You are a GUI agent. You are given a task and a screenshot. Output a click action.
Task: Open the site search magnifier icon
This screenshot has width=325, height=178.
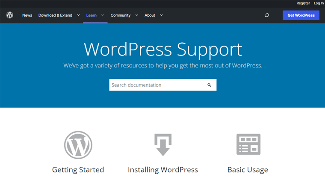click(x=267, y=15)
